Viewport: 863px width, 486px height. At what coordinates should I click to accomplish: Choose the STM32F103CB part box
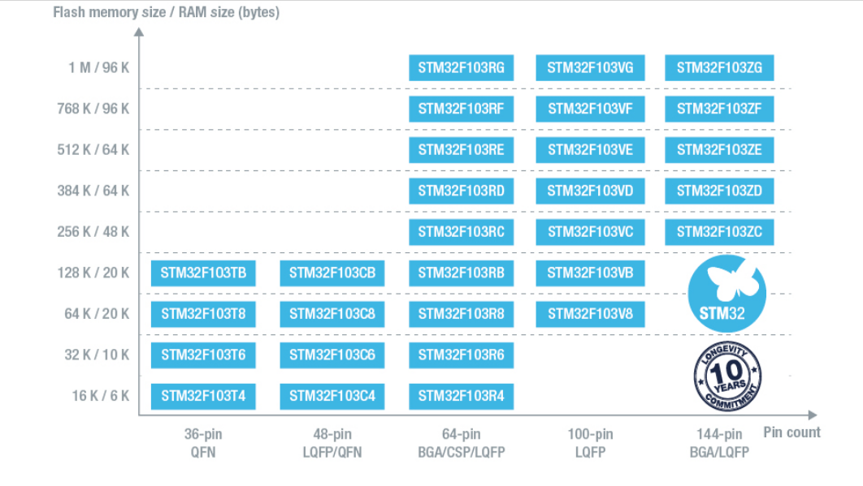(x=332, y=273)
